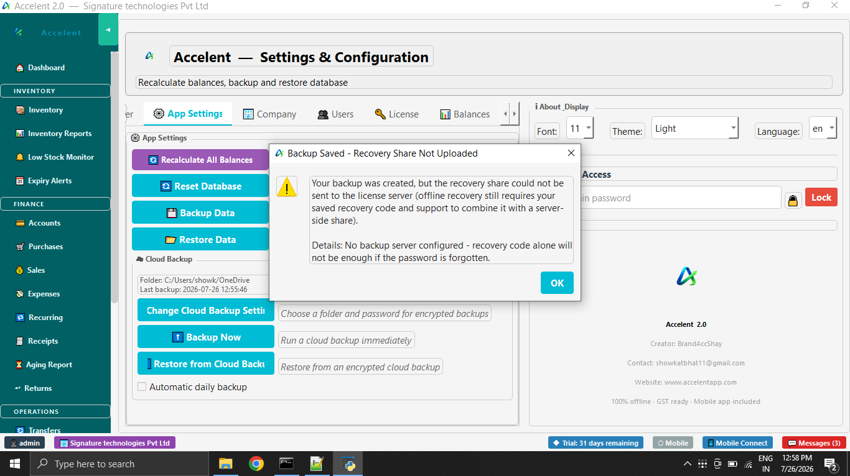Open the Font size dropdown
The image size is (850, 476).
[x=580, y=129]
